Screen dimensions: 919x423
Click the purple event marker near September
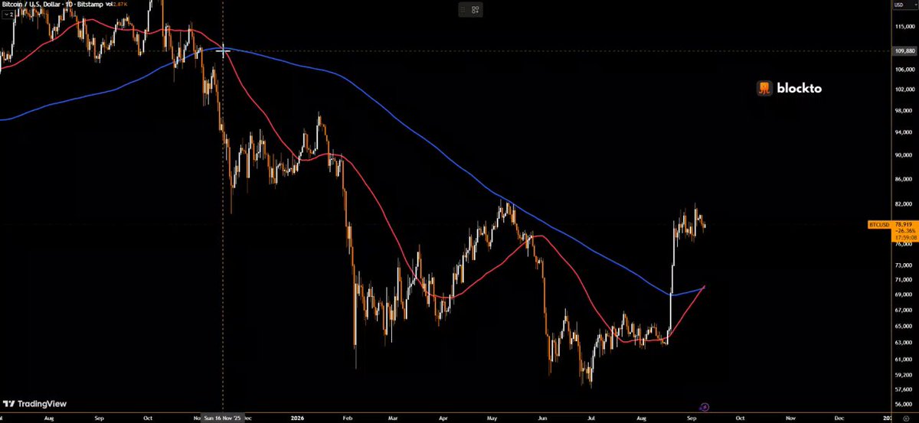coord(705,408)
